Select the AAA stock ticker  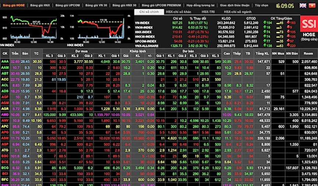[x=5, y=62]
